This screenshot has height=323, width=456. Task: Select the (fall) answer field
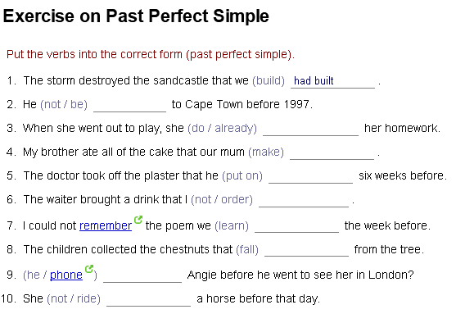306,249
